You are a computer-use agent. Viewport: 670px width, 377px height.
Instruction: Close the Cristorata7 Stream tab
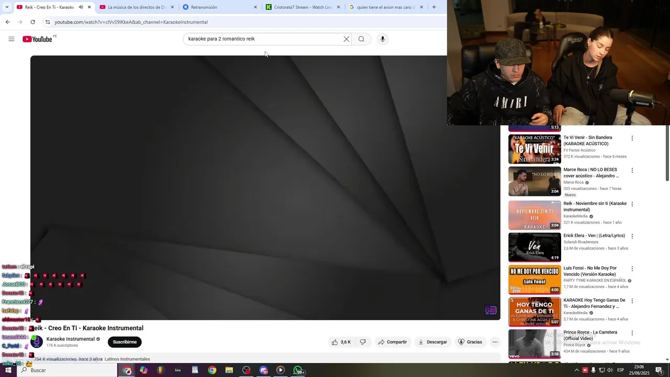(x=338, y=7)
